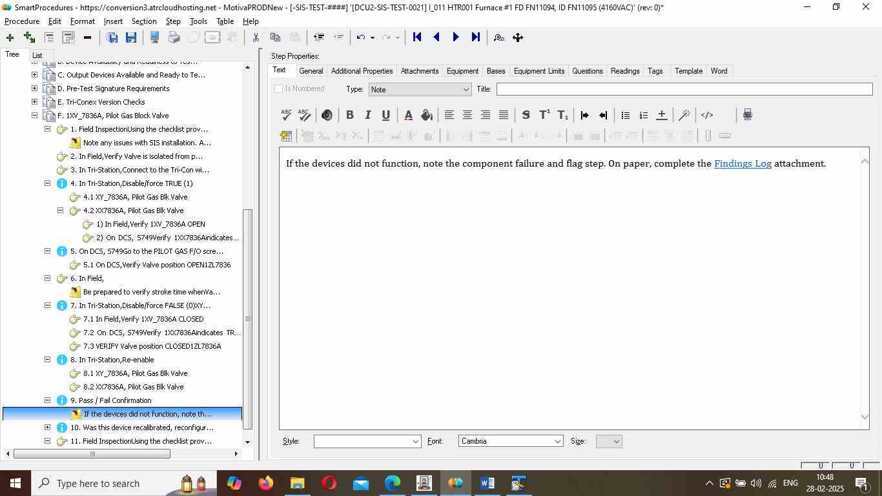Save the procedure with the floppy disk icon

click(x=131, y=37)
